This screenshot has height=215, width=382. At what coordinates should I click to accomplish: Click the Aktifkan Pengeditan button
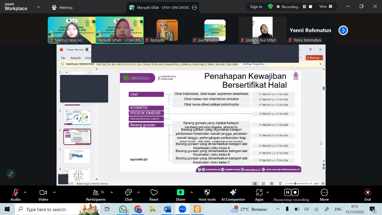254,64
